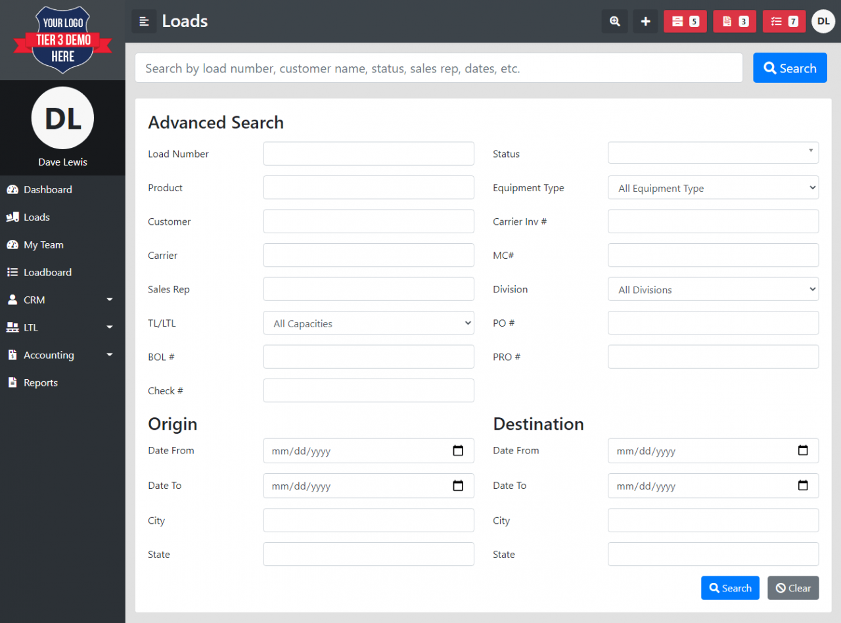Open the calendar picker for Origin Date From
Screen dimensions: 841x623
tap(458, 451)
